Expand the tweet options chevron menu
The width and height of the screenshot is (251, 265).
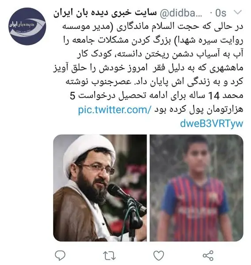tap(238, 12)
